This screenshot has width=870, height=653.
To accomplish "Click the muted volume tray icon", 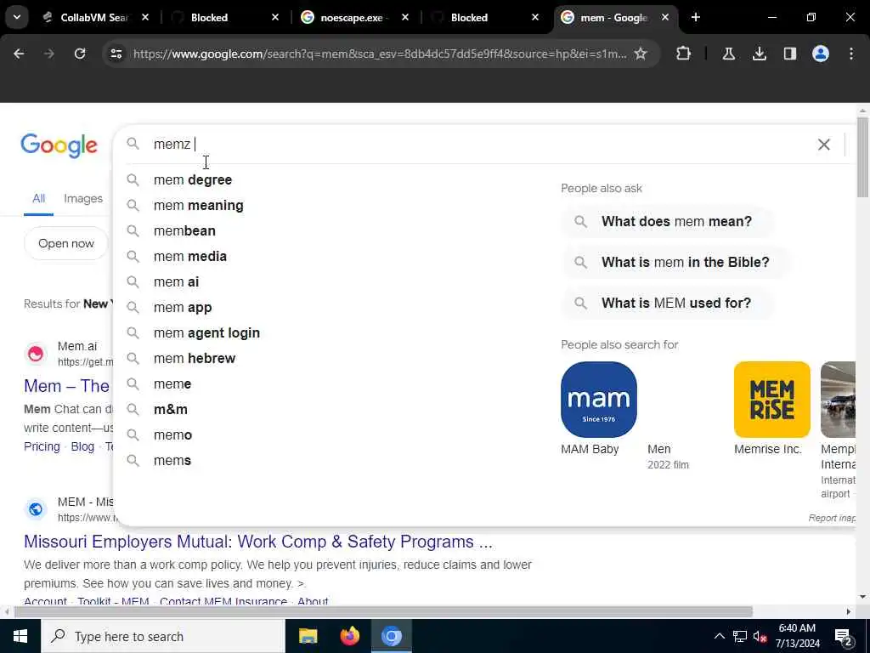I will (x=760, y=636).
